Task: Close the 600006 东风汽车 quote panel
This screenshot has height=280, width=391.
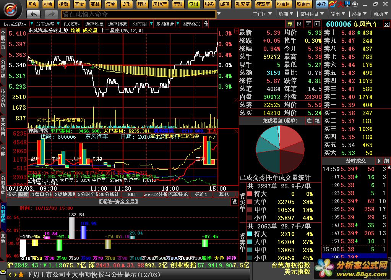Action: click(386, 24)
